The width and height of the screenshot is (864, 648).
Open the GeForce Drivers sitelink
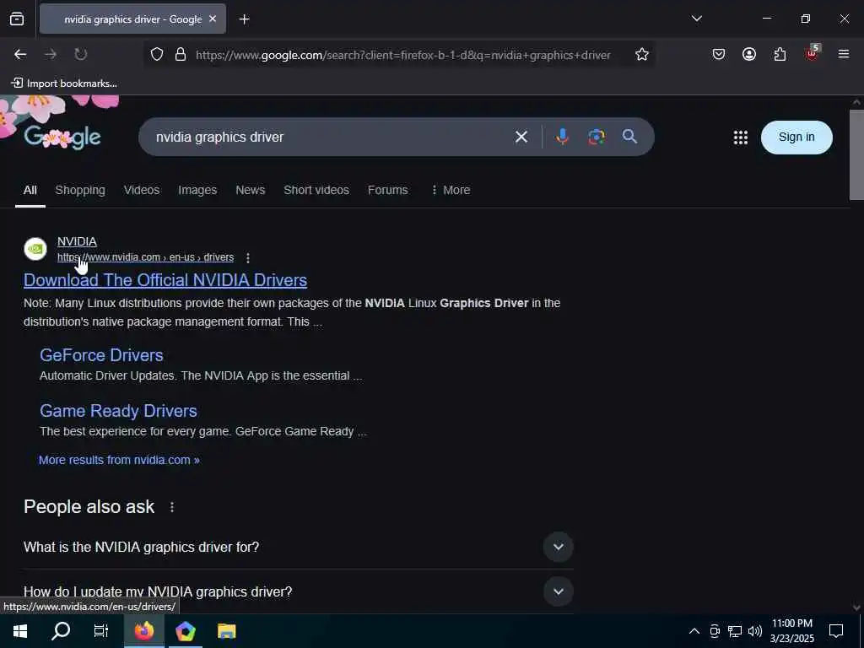[x=101, y=355]
